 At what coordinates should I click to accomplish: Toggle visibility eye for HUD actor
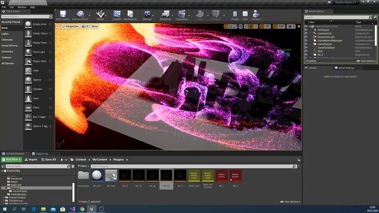pyautogui.click(x=306, y=51)
